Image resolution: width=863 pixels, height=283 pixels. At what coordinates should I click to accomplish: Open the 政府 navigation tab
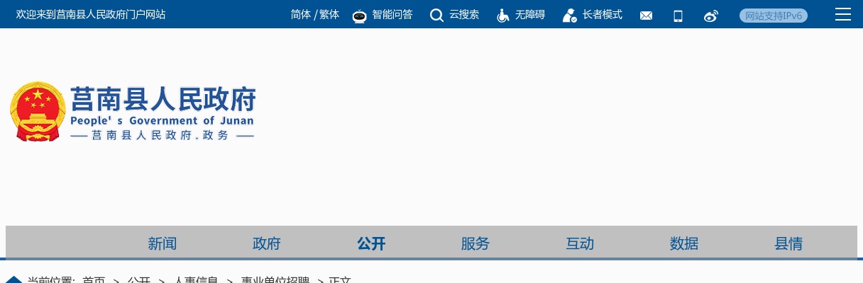[267, 244]
